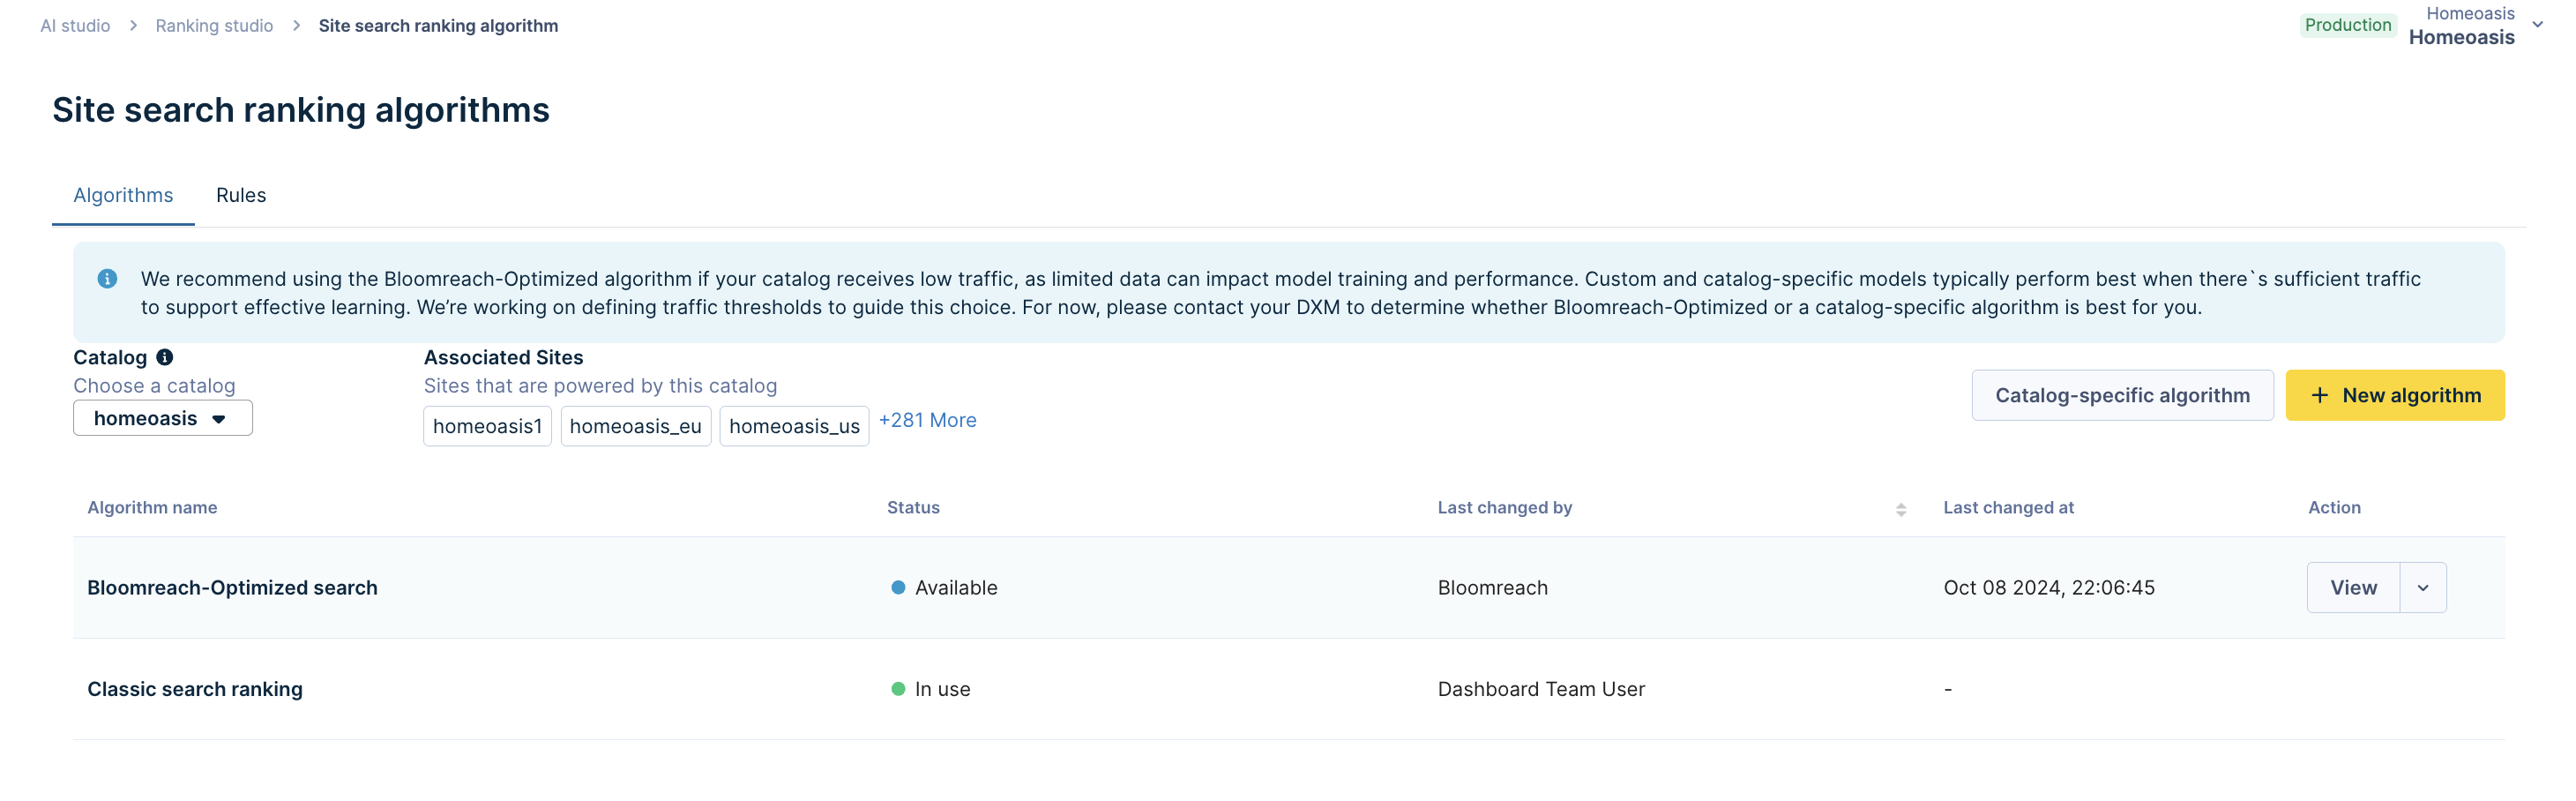Click the Site search ranking algorithms heading

301,110
